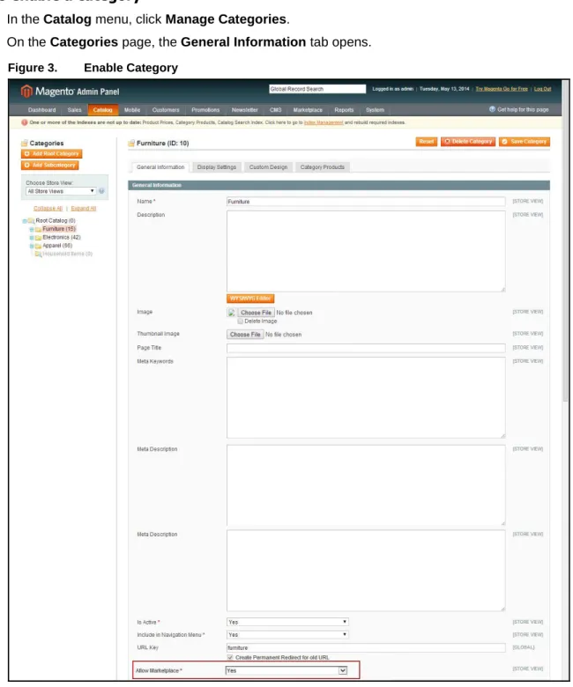Click Choose File for Image
573x687 pixels.
[x=256, y=313]
